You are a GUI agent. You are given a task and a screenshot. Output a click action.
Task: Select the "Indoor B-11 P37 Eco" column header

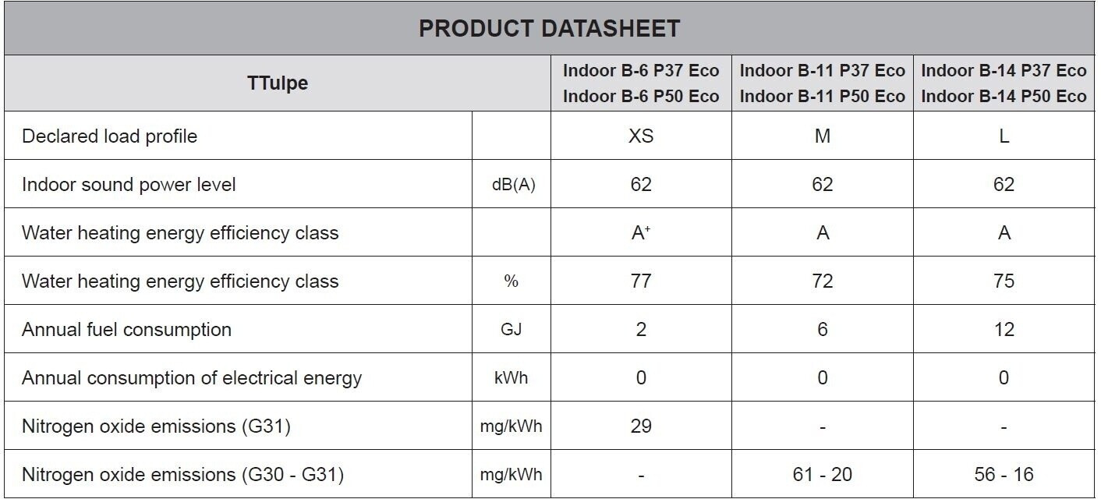click(x=822, y=71)
